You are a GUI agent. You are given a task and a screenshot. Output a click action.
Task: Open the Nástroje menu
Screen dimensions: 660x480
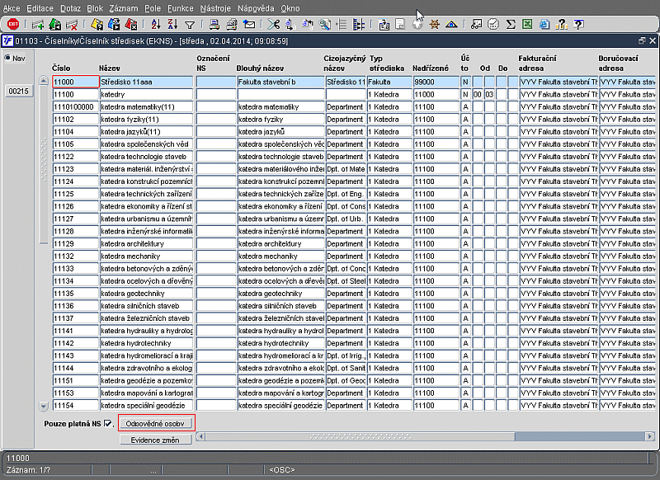coord(215,8)
